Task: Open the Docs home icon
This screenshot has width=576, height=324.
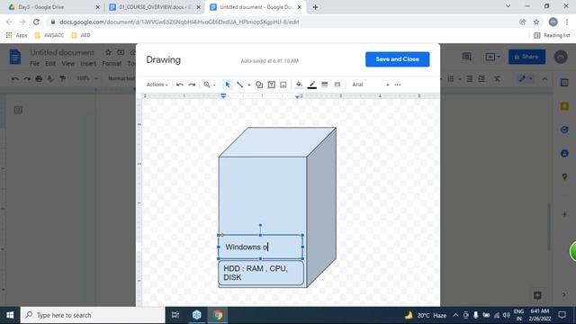Action: tap(15, 57)
